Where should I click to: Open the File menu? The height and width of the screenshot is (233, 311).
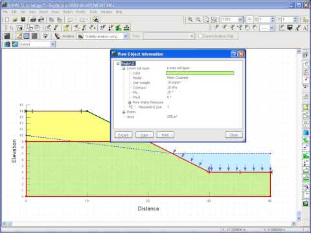(5, 12)
